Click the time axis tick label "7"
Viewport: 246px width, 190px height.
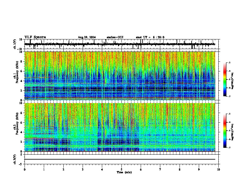(x=160, y=170)
